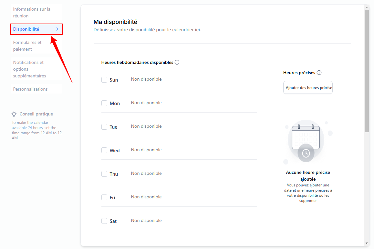This screenshot has width=374, height=249.
Task: Click info icon beside Heures hebdomadaires disponibles
Action: tap(177, 63)
